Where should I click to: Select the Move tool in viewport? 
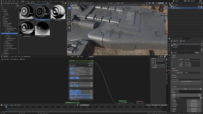(x=69, y=14)
